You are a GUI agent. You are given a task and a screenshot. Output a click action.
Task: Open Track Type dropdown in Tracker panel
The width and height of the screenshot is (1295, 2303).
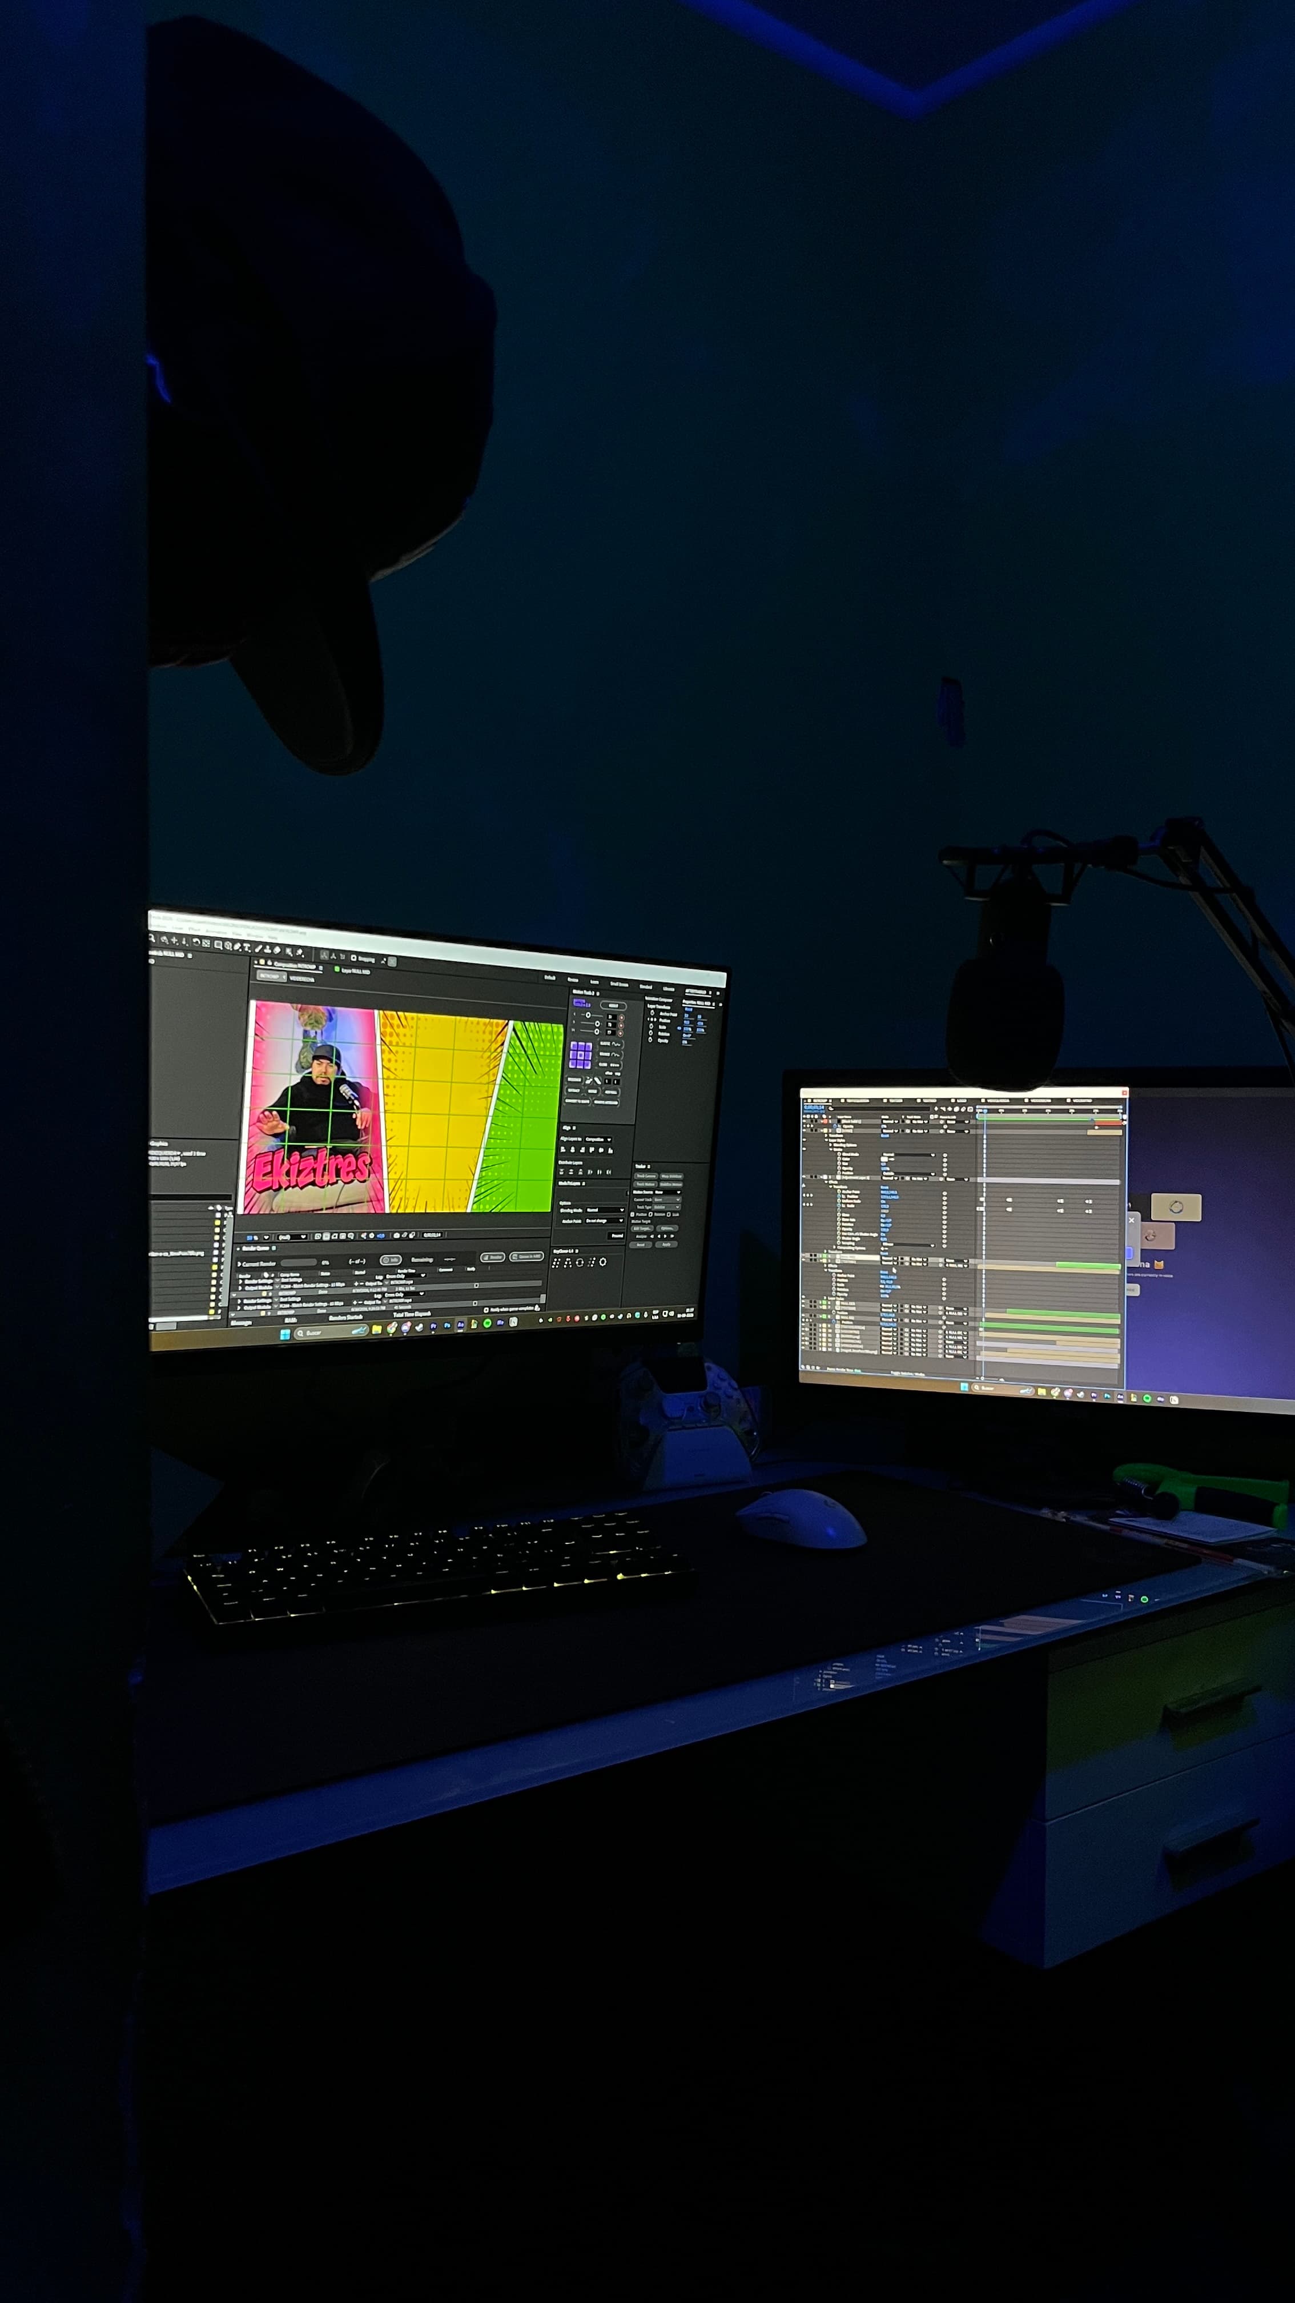(x=667, y=1208)
